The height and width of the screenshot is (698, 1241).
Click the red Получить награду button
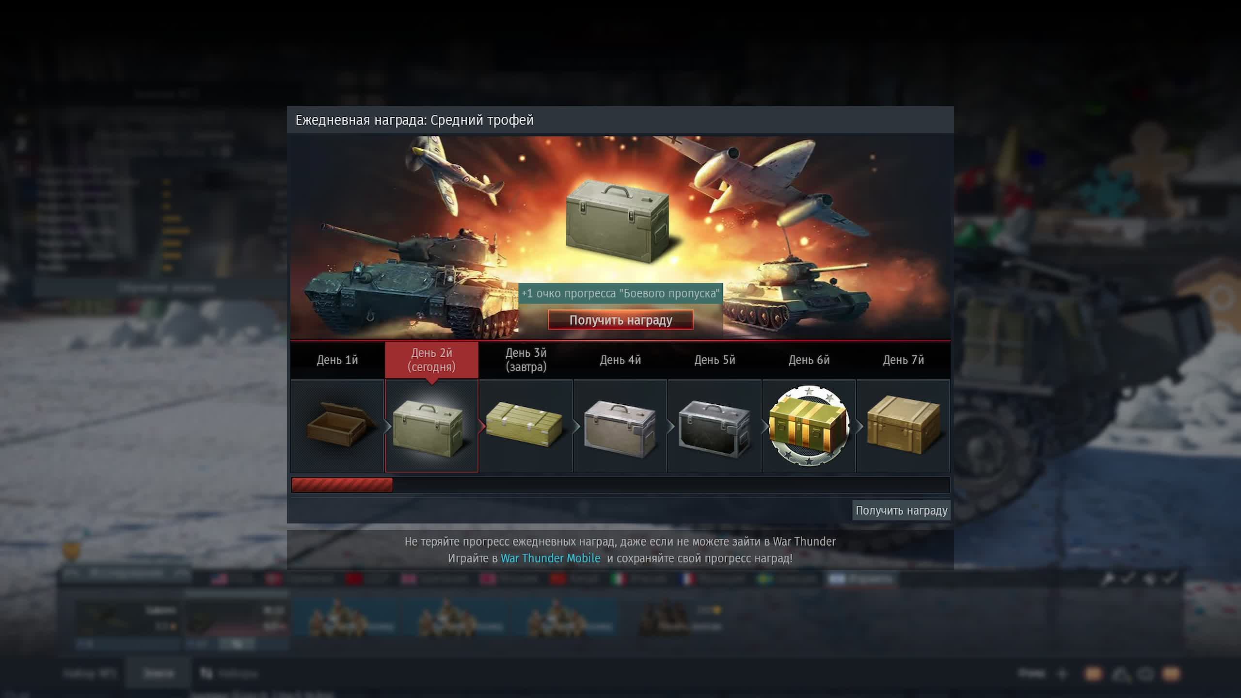[620, 320]
